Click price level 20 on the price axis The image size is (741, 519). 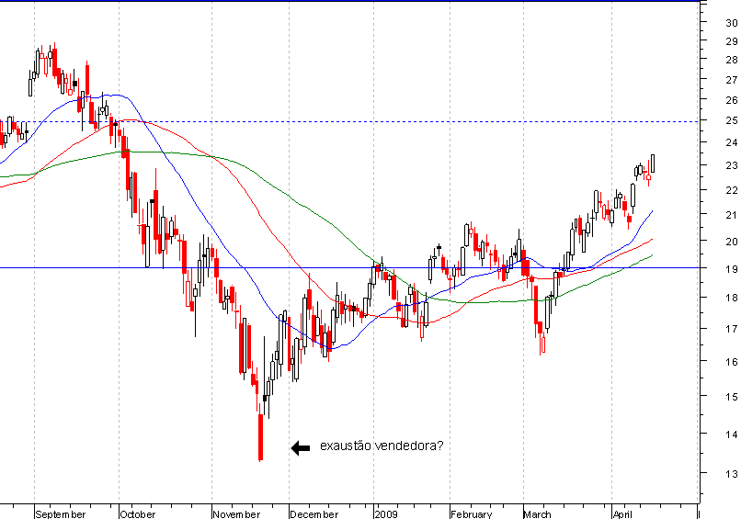click(732, 242)
